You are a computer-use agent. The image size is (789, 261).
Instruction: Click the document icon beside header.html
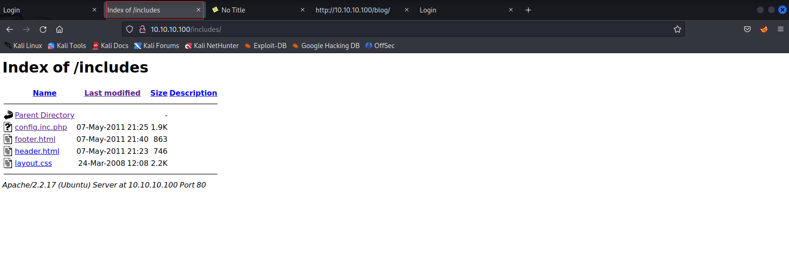[x=8, y=151]
